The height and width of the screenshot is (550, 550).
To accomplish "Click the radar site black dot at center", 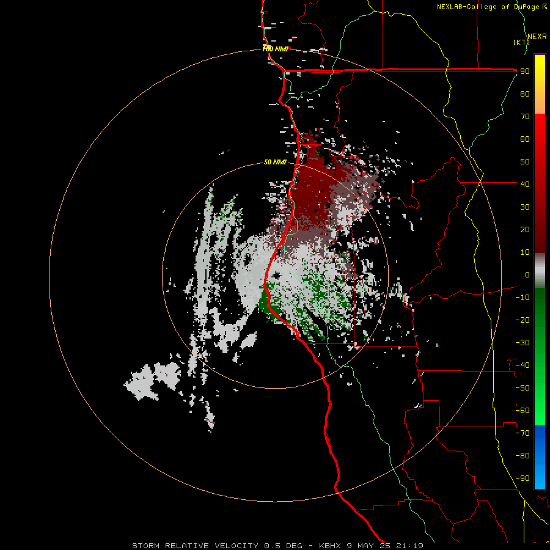I will (x=277, y=276).
